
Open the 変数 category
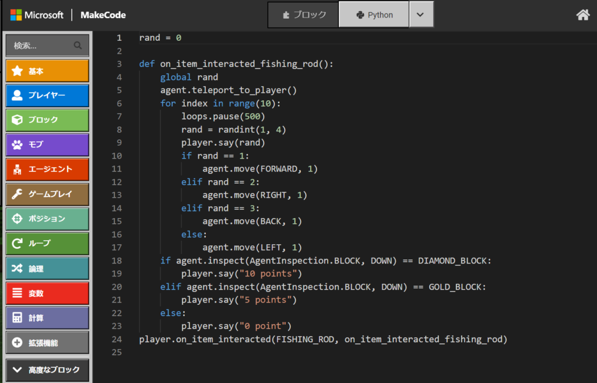(47, 293)
